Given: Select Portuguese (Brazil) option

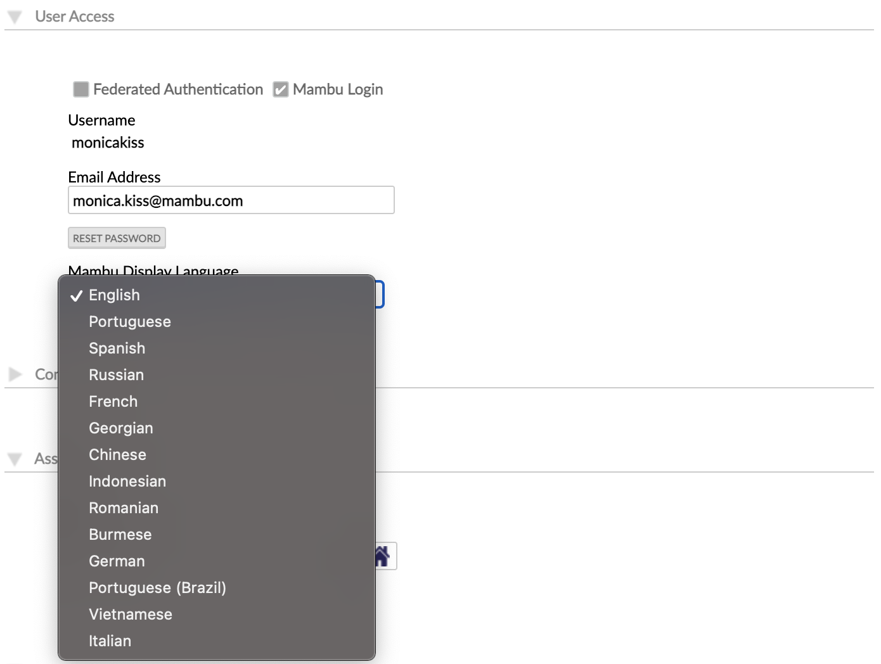Looking at the screenshot, I should (157, 587).
